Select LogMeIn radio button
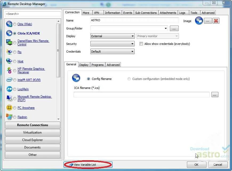The width and height of the screenshot is (232, 171). [15, 89]
